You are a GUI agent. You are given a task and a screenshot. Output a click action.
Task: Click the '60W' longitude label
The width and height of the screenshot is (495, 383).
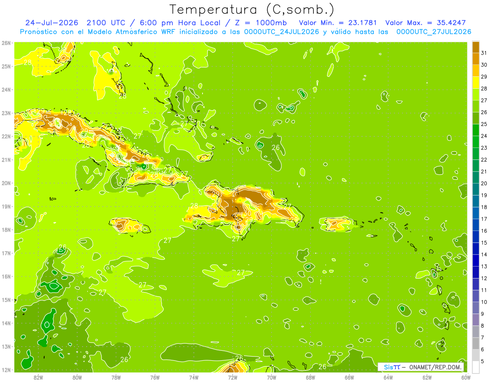466,377
